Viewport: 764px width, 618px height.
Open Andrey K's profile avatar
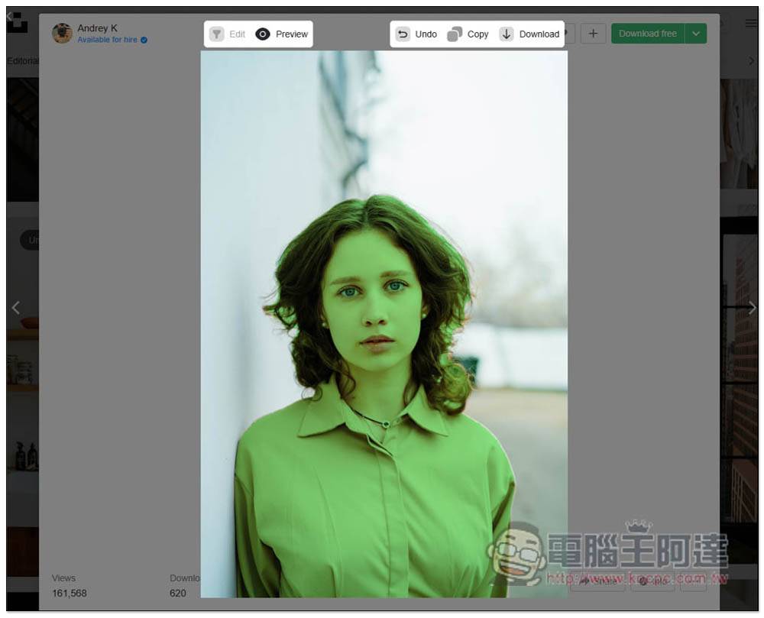pyautogui.click(x=62, y=34)
